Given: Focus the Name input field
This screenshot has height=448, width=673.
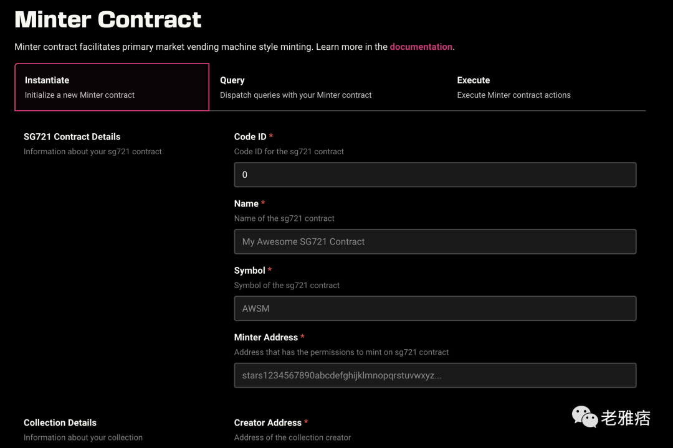Looking at the screenshot, I should (435, 241).
